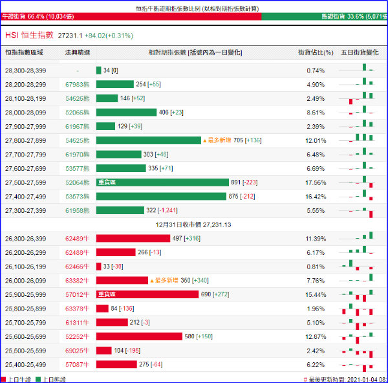This screenshot has height=383, width=388.
Task: Open the 62488牛 warrant link
Action: tap(77, 252)
